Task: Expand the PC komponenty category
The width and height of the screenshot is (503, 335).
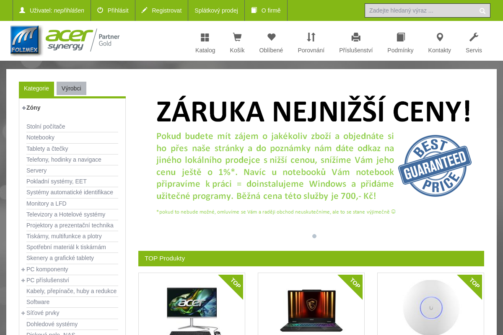Action: 23,269
